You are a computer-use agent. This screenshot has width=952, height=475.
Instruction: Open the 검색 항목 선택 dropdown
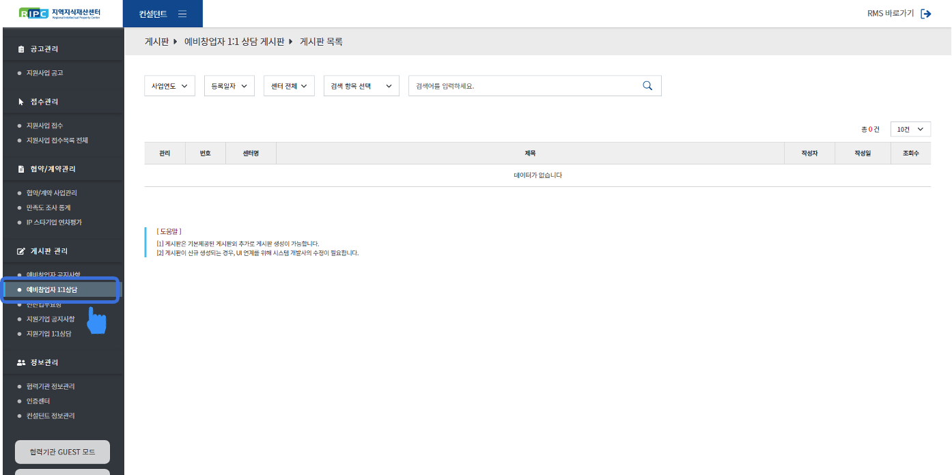point(361,86)
